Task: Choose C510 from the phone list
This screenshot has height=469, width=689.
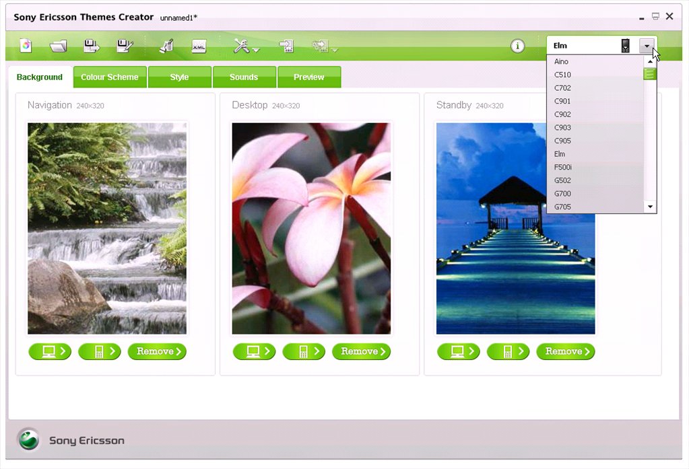Action: tap(595, 75)
